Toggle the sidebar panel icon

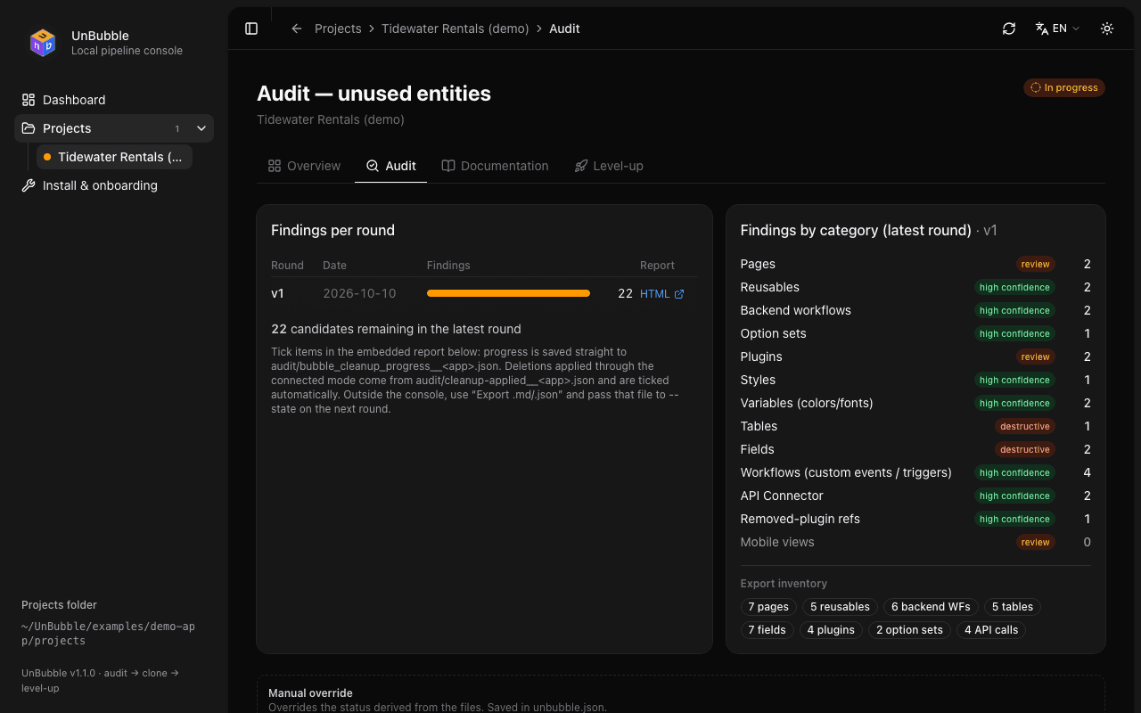coord(251,29)
